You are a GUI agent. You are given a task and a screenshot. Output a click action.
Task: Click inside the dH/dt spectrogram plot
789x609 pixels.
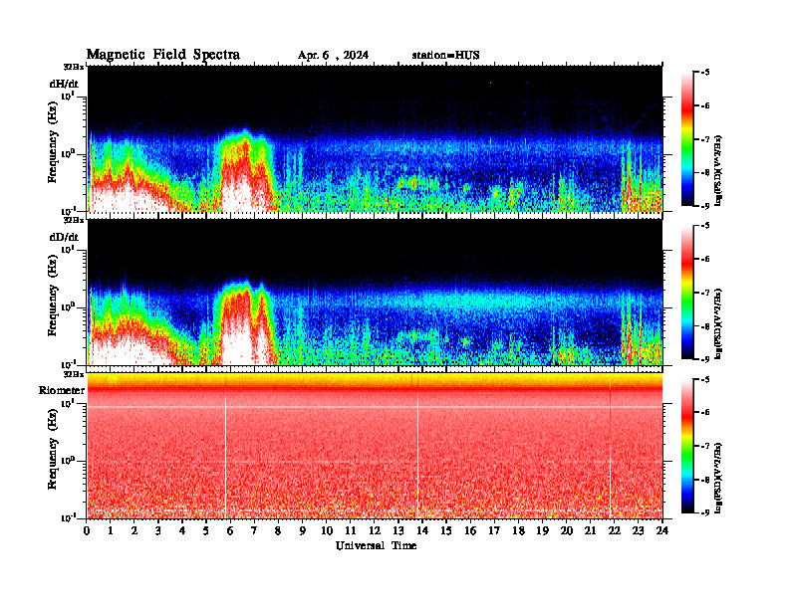point(375,138)
